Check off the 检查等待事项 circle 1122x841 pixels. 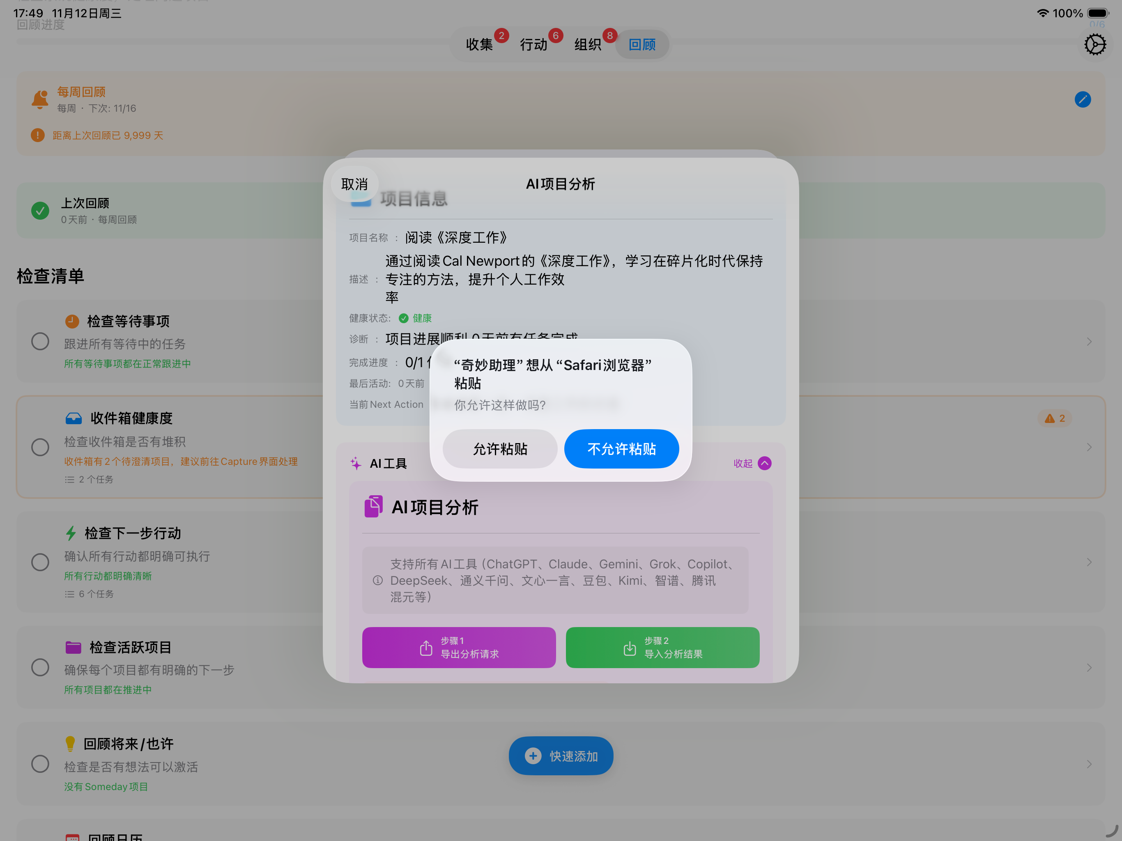click(40, 341)
